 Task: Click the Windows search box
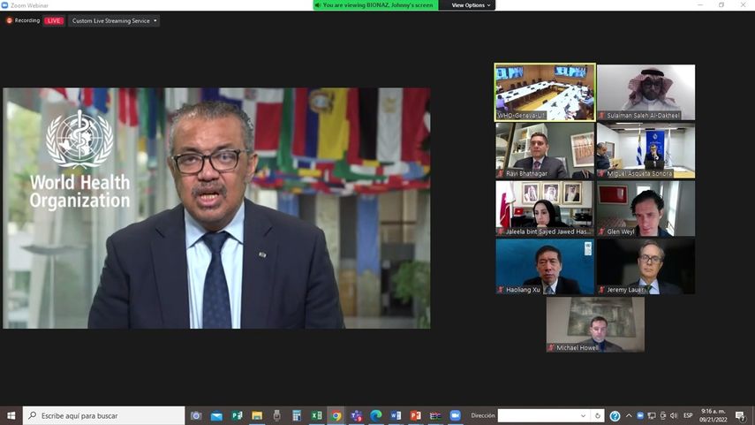click(x=104, y=416)
